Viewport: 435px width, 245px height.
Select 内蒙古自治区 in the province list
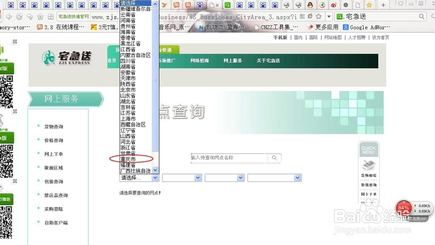[136, 55]
